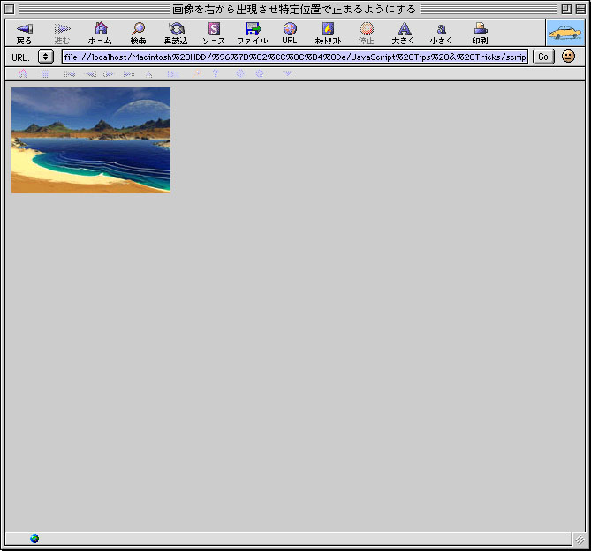Viewport: 591px width, 551px height.
Task: Click the beach landscape image
Action: [91, 140]
